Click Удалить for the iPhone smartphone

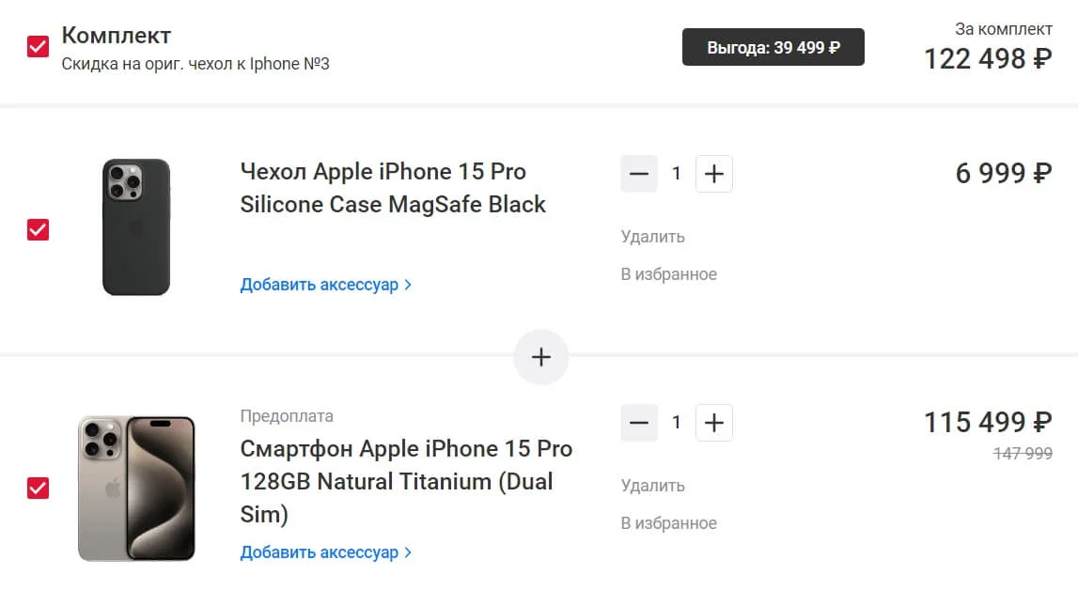click(x=652, y=486)
